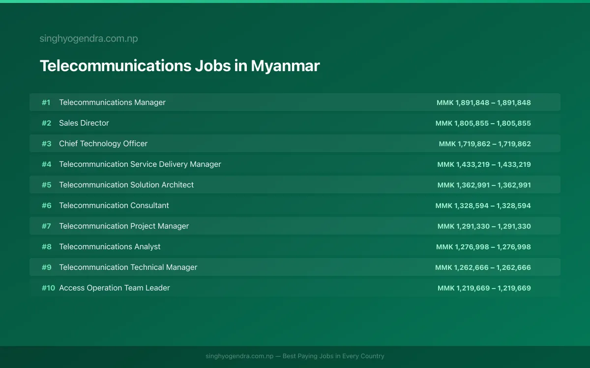Click the #3 rank number

coord(46,144)
